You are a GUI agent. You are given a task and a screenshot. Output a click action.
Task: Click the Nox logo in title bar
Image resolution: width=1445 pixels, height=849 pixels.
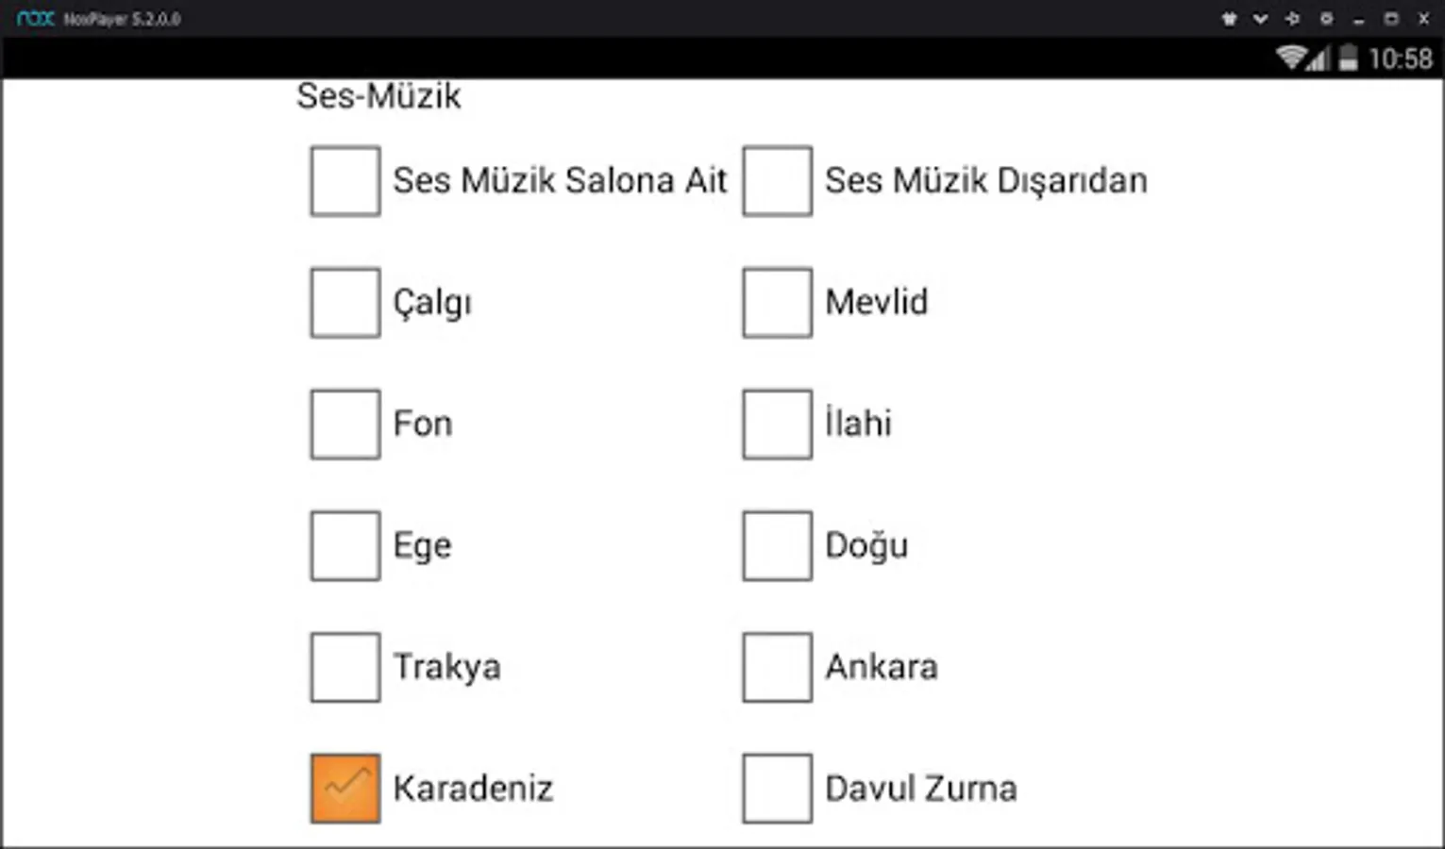[x=36, y=19]
